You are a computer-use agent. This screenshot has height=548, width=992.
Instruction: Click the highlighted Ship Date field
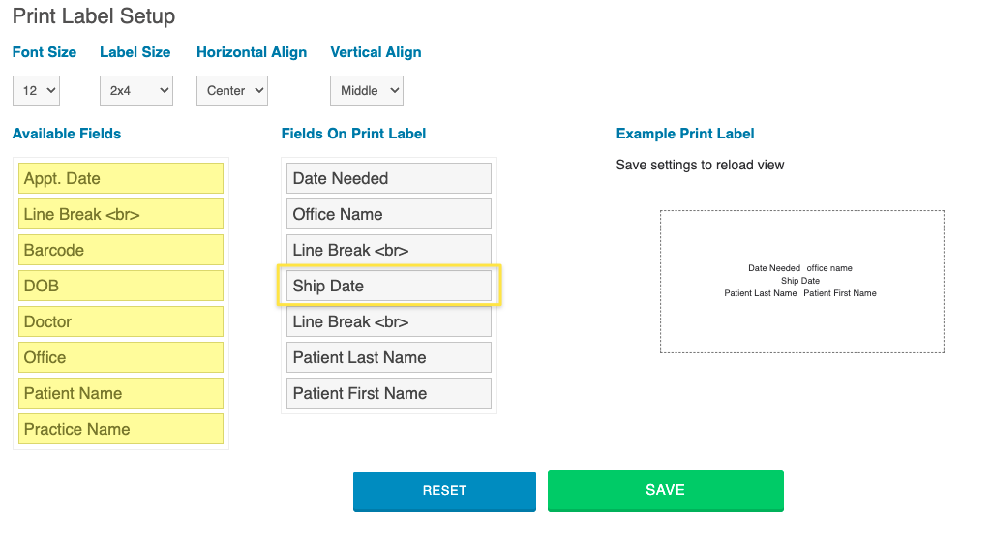(x=388, y=286)
